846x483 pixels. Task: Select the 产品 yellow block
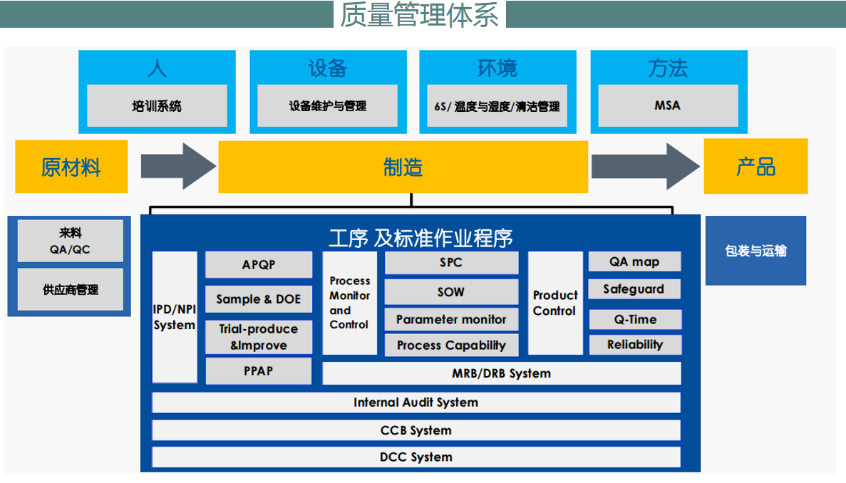[756, 166]
